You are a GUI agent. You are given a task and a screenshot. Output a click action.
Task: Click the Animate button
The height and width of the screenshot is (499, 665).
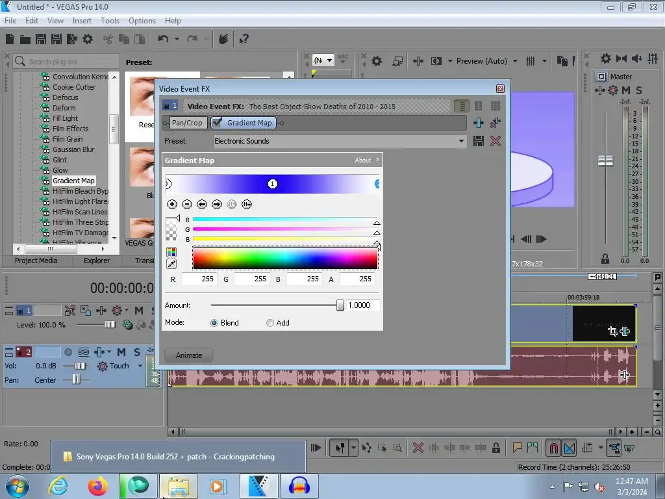(x=189, y=355)
